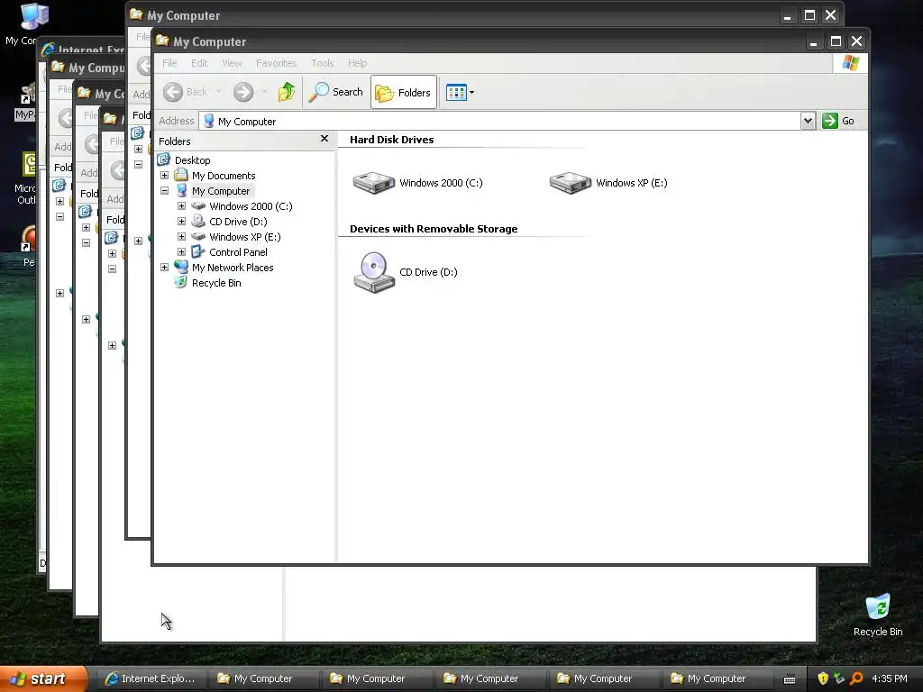Select Windows 2000 (C:) in tree
Image resolution: width=923 pixels, height=692 pixels.
251,206
